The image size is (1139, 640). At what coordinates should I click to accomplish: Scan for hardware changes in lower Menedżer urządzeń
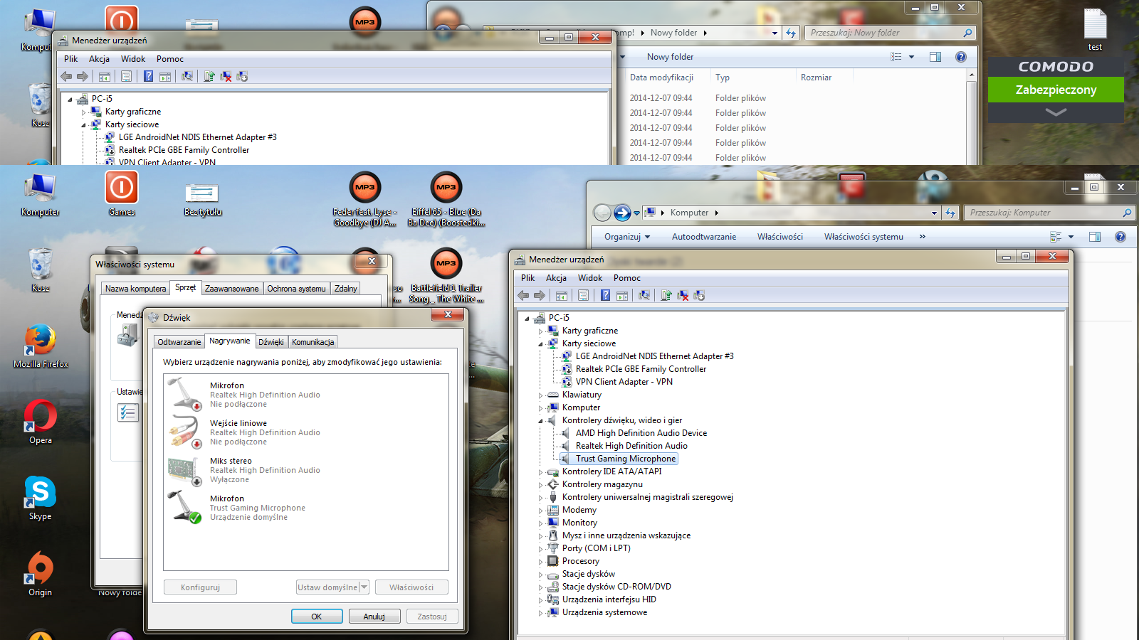point(644,296)
